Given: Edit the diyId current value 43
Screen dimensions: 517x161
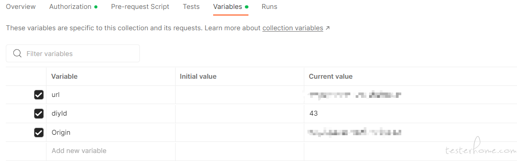Looking at the screenshot, I should [411, 114].
